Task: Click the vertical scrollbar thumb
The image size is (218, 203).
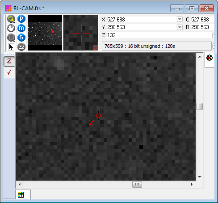Action: pos(200,106)
